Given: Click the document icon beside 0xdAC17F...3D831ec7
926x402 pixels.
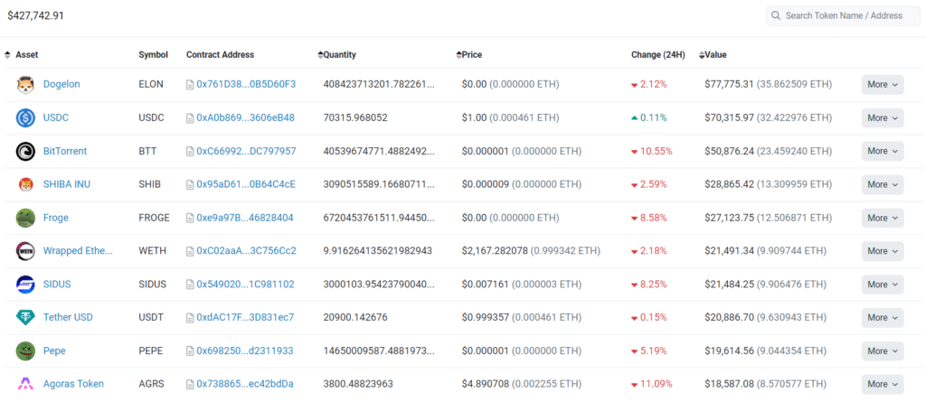Looking at the screenshot, I should tap(190, 318).
